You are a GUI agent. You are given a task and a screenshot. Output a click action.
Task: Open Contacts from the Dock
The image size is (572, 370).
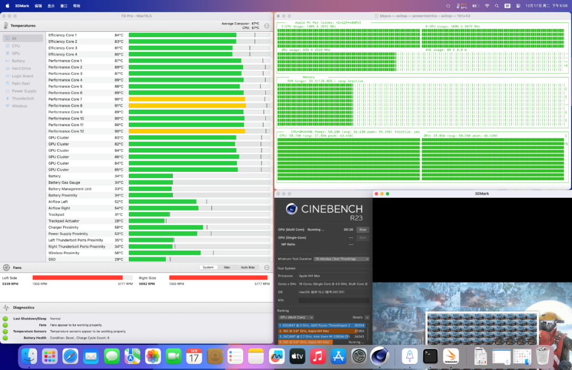pos(215,356)
